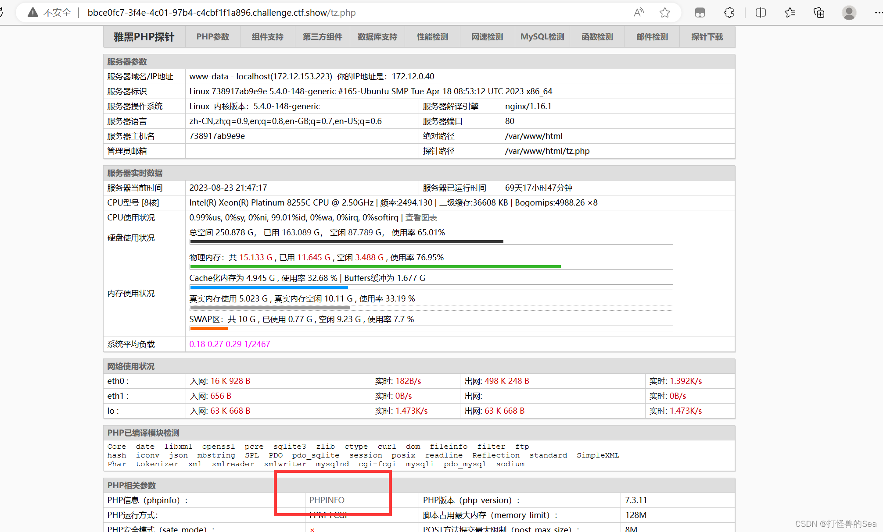This screenshot has width=883, height=532.
Task: Click the SWAP usage progress bar
Action: pyautogui.click(x=431, y=329)
